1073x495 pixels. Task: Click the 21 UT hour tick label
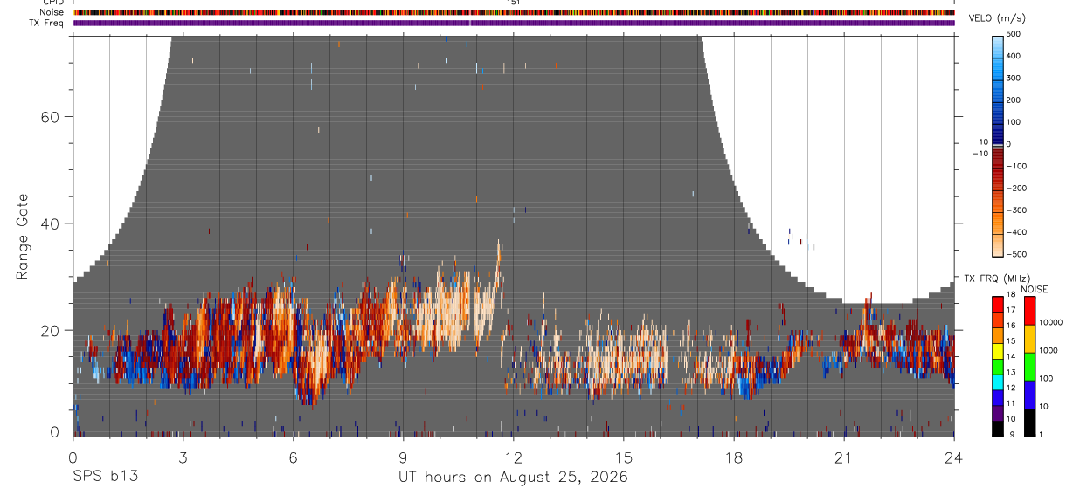tap(844, 457)
